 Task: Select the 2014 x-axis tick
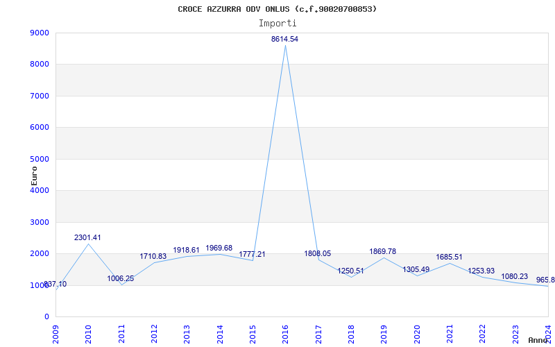pyautogui.click(x=220, y=335)
